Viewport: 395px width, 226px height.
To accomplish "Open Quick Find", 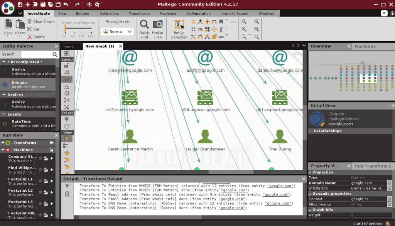I will [x=144, y=29].
